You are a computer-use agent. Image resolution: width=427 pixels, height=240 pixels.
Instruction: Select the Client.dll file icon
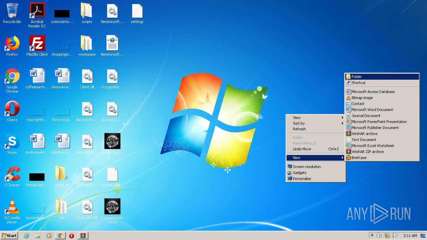pos(87,79)
